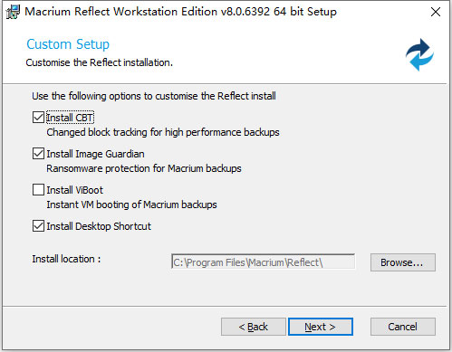Disable the Install Desktop Shortcut checkbox
Image resolution: width=452 pixels, height=352 pixels.
38,226
